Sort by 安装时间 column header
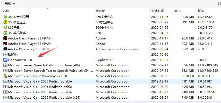This screenshot has width=221, height=103. (157, 11)
